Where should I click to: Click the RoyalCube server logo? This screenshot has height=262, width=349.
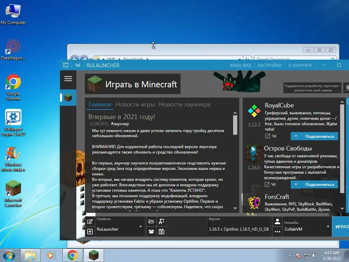[254, 111]
